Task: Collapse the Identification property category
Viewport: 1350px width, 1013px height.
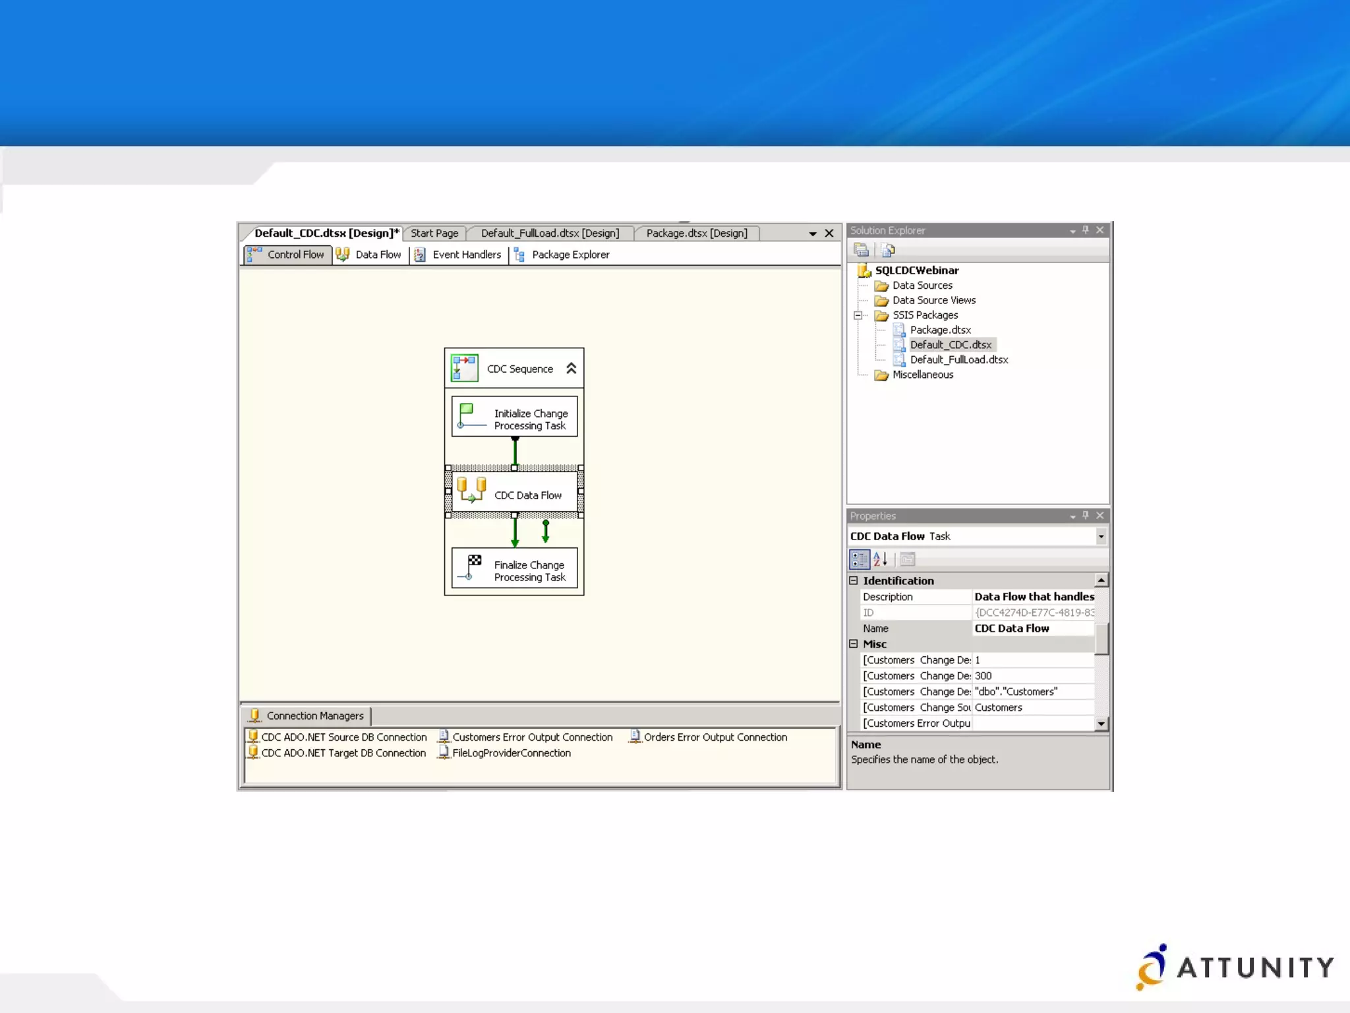Action: [854, 580]
